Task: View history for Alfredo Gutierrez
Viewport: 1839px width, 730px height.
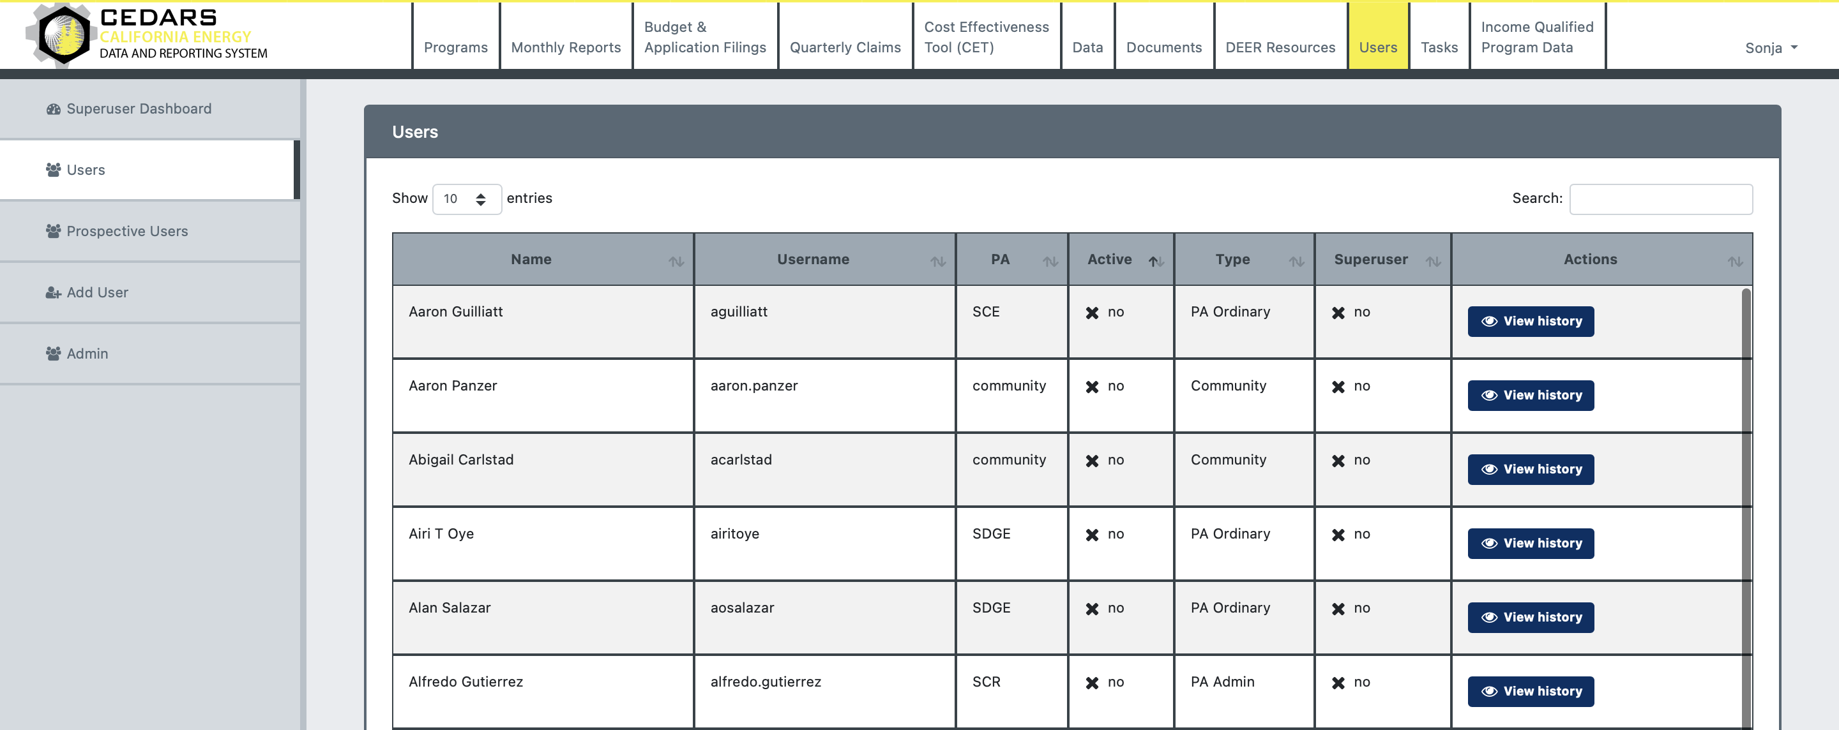Action: [1530, 692]
